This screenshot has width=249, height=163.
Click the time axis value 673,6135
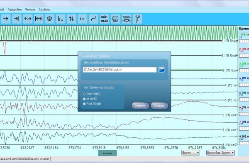pyautogui.click(x=123, y=148)
